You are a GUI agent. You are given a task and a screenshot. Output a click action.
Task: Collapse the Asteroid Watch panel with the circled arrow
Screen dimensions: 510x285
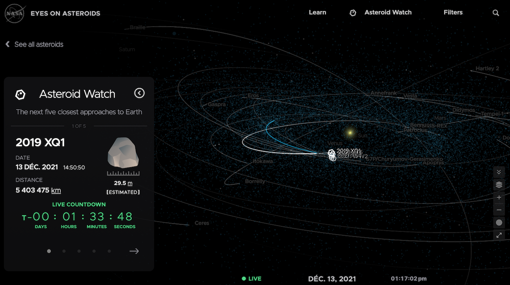pyautogui.click(x=139, y=93)
